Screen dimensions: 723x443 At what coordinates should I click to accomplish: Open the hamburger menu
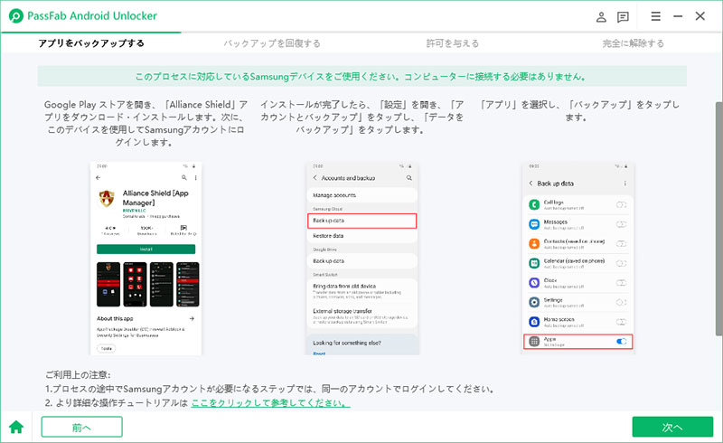[x=656, y=16]
